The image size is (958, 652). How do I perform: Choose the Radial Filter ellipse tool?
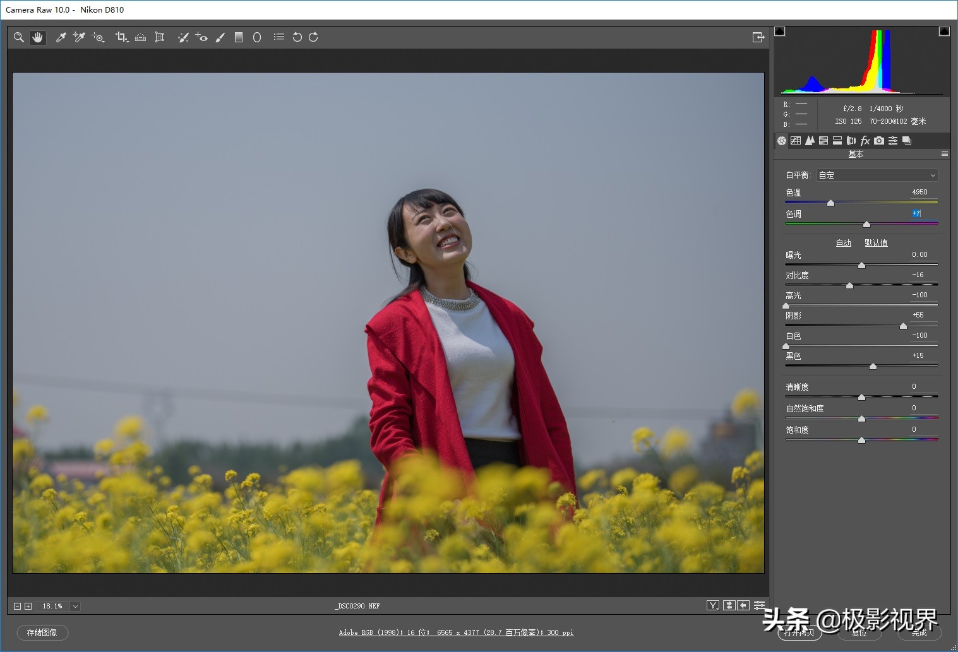[x=257, y=37]
